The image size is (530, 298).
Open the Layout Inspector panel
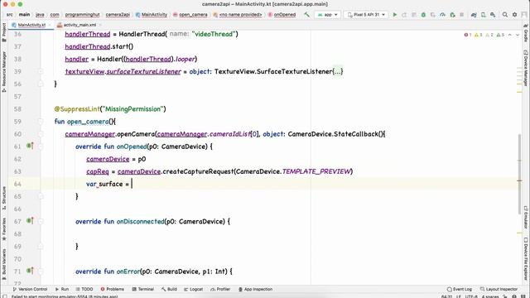499,289
